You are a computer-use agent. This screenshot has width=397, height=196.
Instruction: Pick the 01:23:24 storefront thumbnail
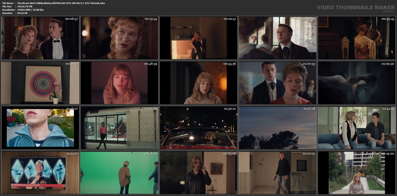point(119,128)
